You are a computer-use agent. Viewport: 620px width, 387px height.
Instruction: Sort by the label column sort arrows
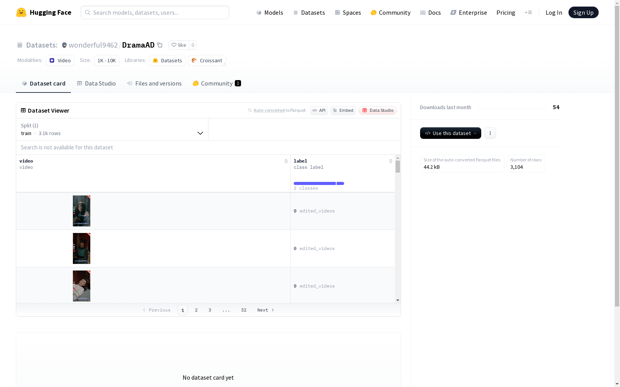point(391,161)
